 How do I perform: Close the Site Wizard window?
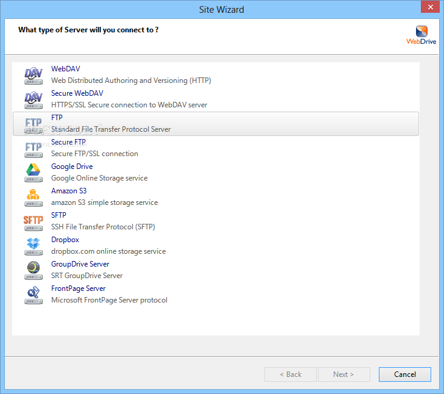pos(430,7)
